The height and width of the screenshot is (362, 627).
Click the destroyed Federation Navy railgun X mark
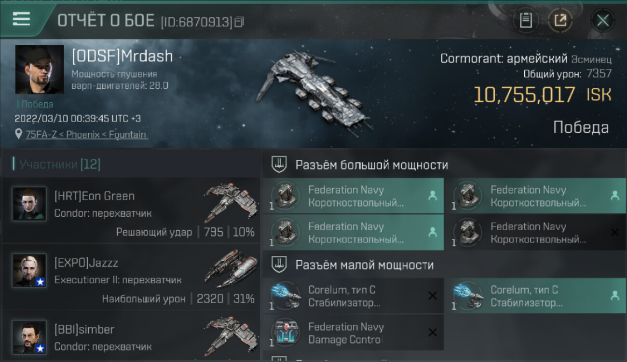coord(614,233)
